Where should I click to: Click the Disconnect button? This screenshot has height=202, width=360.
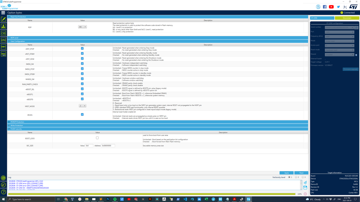tap(347, 18)
